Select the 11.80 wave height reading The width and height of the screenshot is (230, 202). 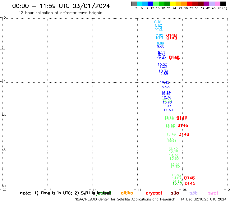tap(168, 106)
